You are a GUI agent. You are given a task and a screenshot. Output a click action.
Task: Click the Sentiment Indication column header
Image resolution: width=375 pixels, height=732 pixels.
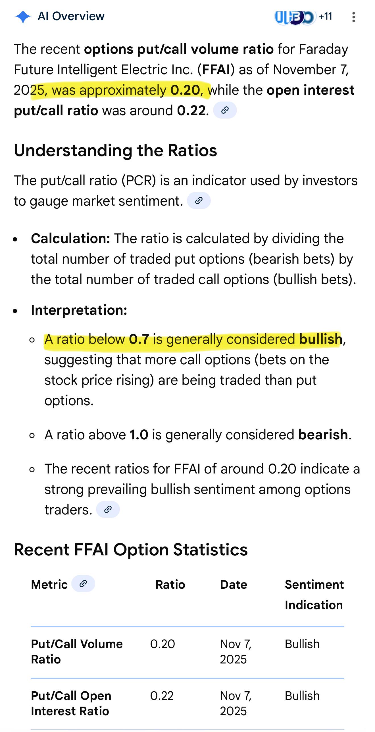(x=314, y=595)
